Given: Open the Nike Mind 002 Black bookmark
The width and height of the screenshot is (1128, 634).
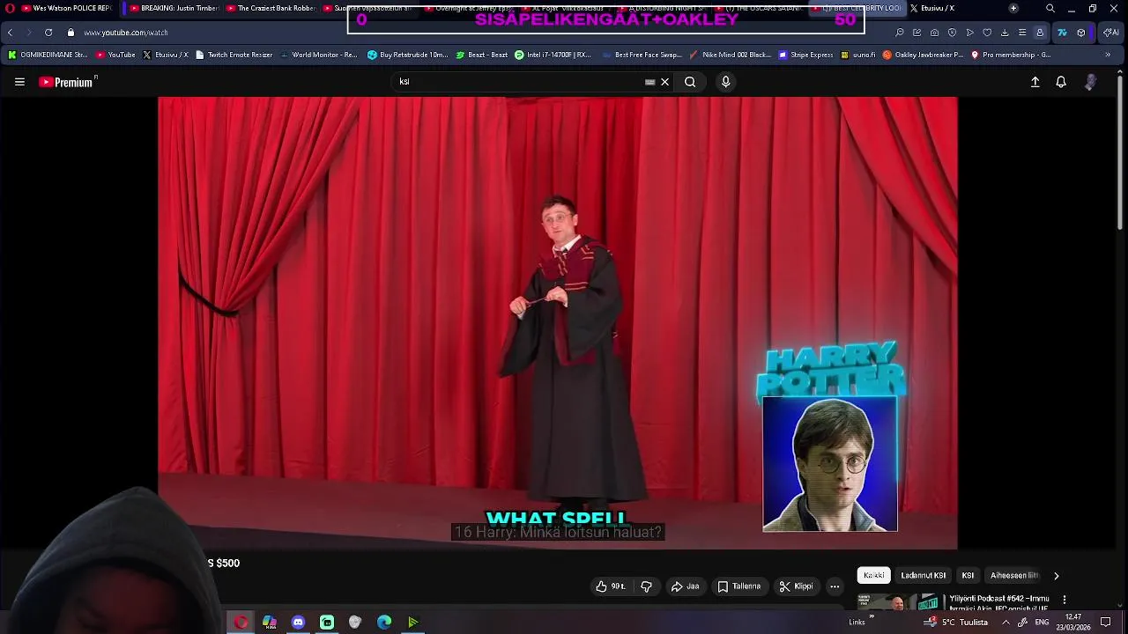Looking at the screenshot, I should [730, 55].
